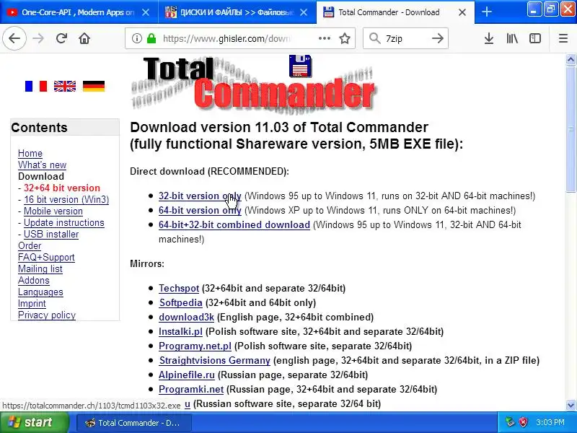Close the Total Commander Download tab

[462, 12]
